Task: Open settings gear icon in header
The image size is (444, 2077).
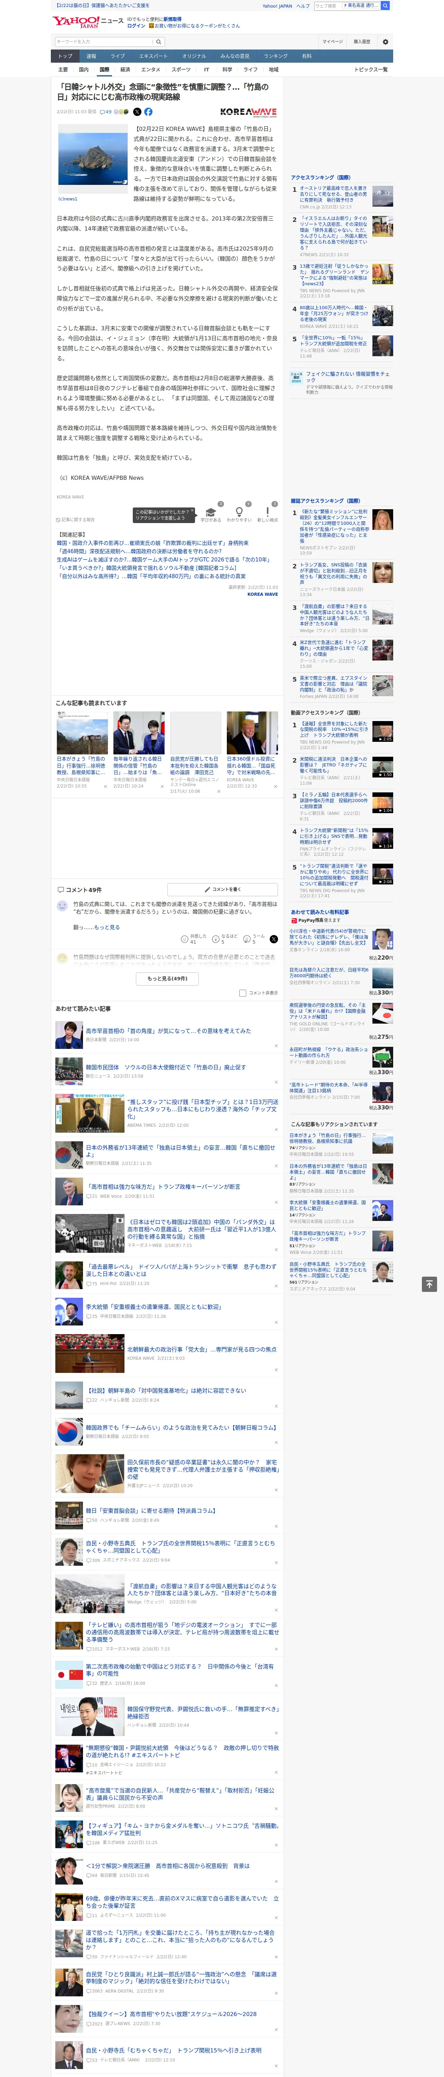Action: (385, 41)
